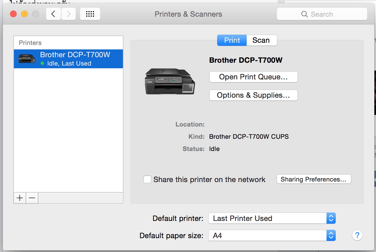Click the plus button to add printer
This screenshot has width=376, height=252.
(x=20, y=198)
